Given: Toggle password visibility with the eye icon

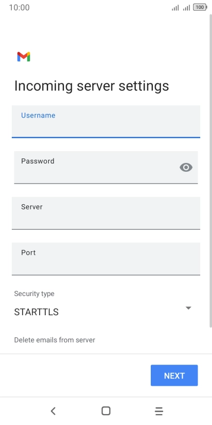Looking at the screenshot, I should pyautogui.click(x=186, y=168).
